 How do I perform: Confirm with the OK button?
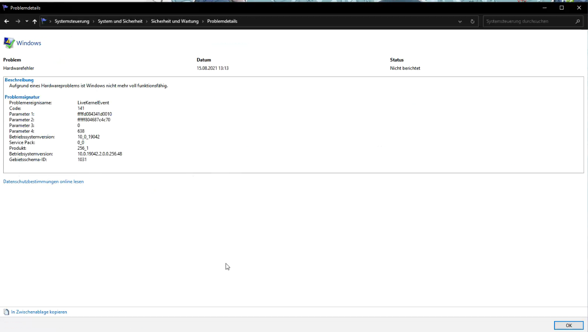[569, 325]
